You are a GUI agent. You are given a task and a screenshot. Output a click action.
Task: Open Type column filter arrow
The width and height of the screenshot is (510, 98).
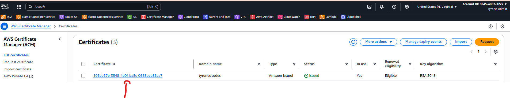(294, 64)
